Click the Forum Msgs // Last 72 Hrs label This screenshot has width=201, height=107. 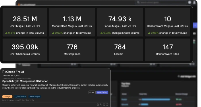[120, 26]
